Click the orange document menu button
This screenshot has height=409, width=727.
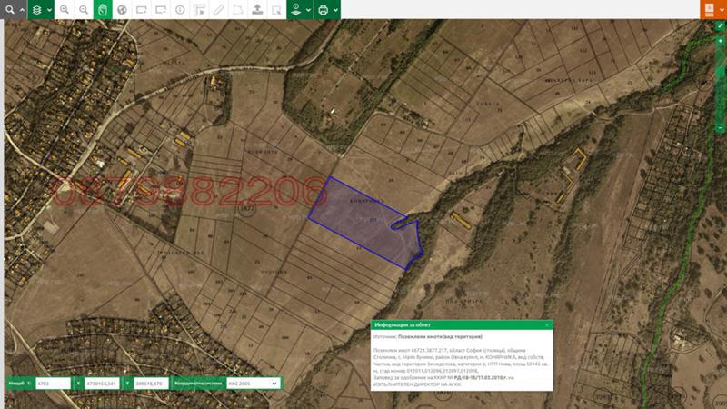click(x=708, y=9)
